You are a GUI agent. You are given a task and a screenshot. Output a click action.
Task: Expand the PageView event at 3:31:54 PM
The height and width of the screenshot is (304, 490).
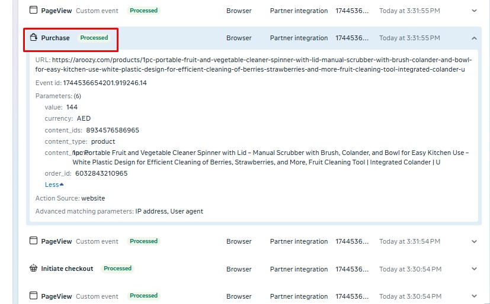(x=474, y=241)
